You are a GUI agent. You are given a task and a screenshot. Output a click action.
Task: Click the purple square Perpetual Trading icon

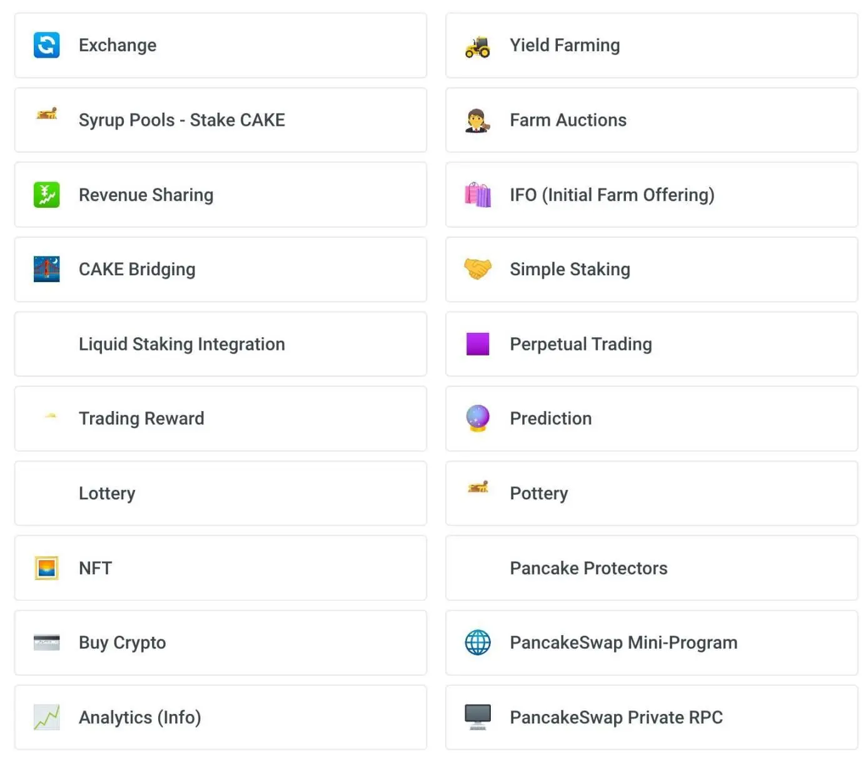click(x=478, y=344)
